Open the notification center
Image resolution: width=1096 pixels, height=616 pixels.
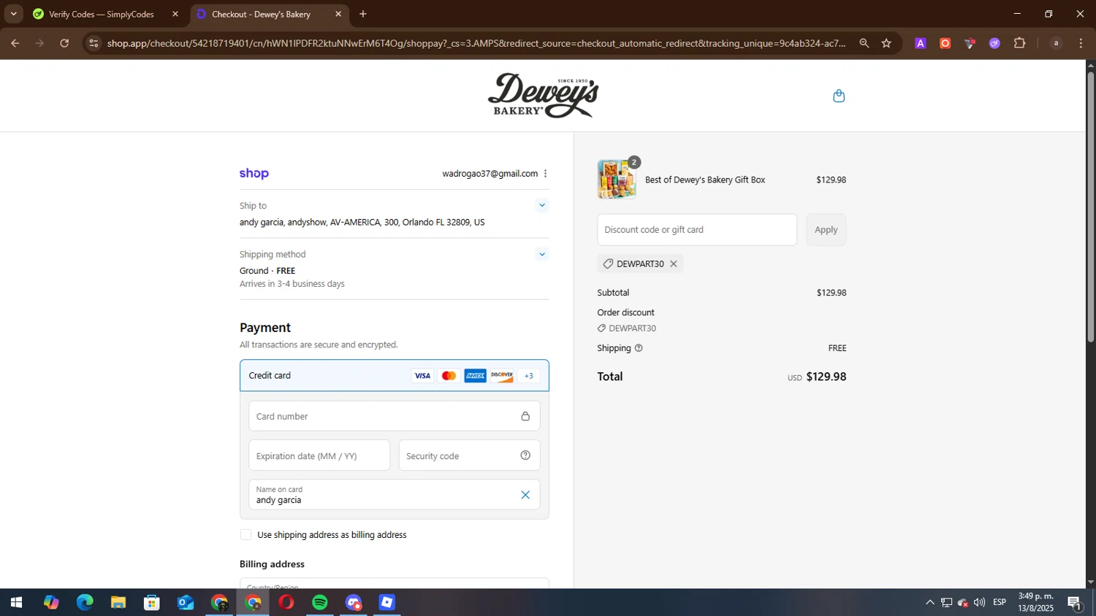1075,603
